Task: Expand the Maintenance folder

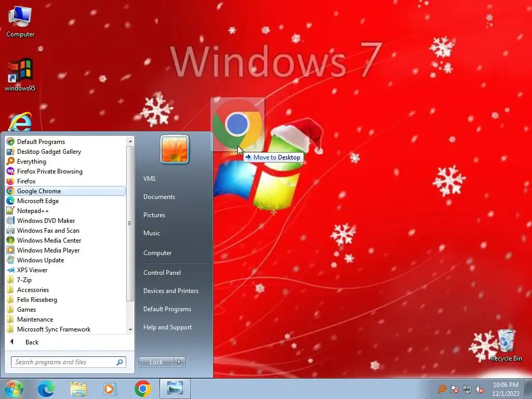Action: pos(65,320)
